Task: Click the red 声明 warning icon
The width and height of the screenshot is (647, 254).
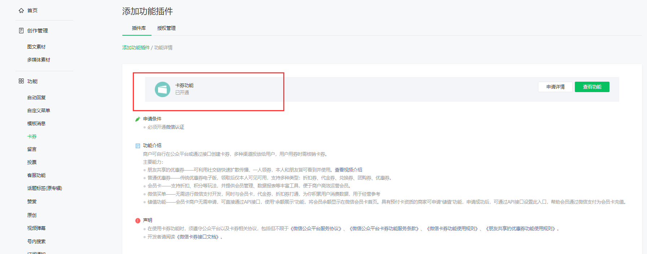Action: (137, 221)
